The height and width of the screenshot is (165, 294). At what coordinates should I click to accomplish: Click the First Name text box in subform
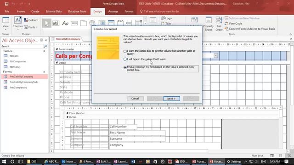click(x=137, y=132)
